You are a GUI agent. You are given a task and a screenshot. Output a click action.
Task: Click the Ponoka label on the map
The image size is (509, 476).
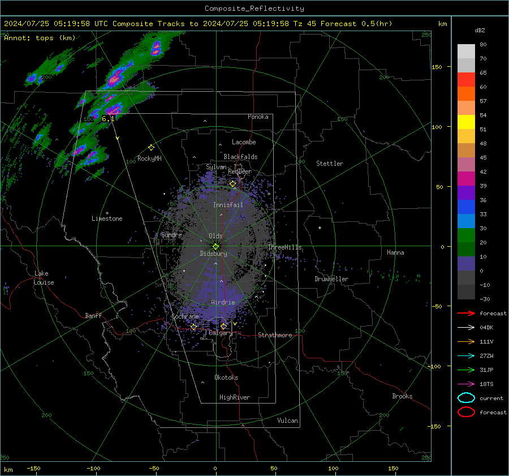pyautogui.click(x=258, y=117)
